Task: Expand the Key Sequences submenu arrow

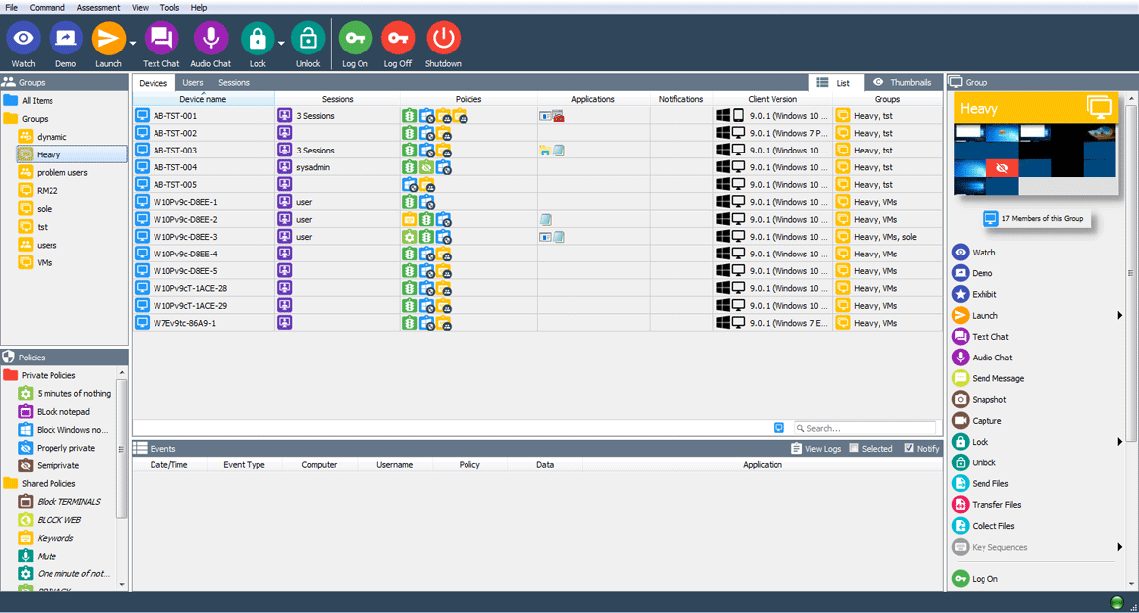Action: pyautogui.click(x=1119, y=547)
